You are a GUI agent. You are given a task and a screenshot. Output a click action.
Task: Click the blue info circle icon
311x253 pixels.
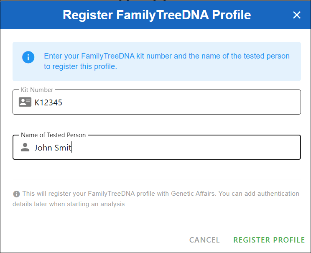[x=28, y=57]
